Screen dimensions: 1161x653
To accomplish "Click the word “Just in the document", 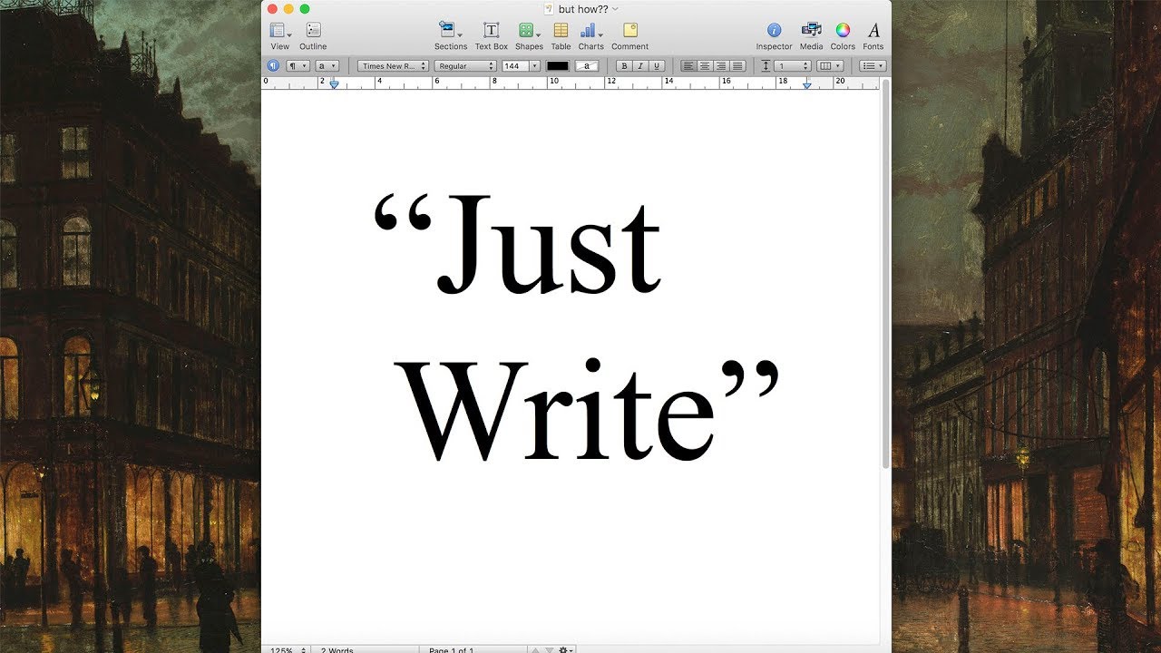I will [518, 244].
